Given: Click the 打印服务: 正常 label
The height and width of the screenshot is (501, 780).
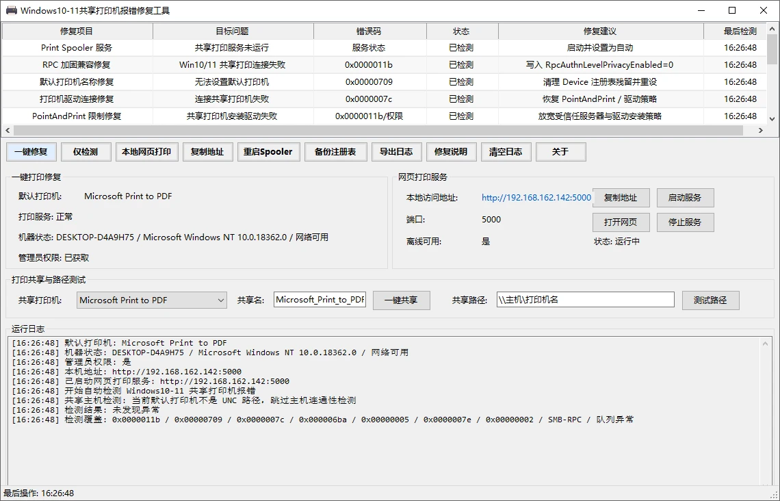Looking at the screenshot, I should [46, 217].
